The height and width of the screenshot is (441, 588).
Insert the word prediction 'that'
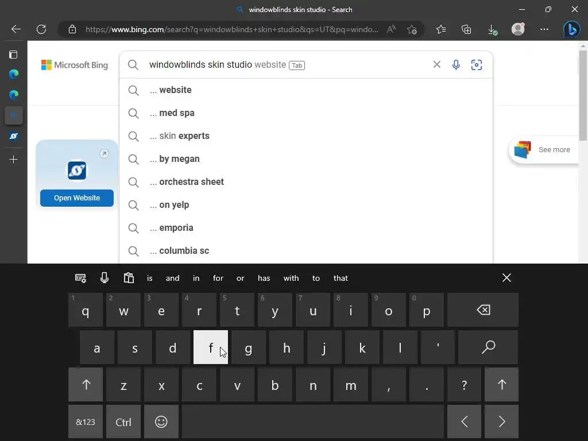(x=341, y=278)
